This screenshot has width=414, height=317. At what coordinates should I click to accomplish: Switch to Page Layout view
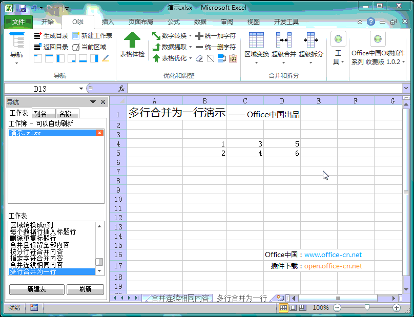(x=293, y=308)
